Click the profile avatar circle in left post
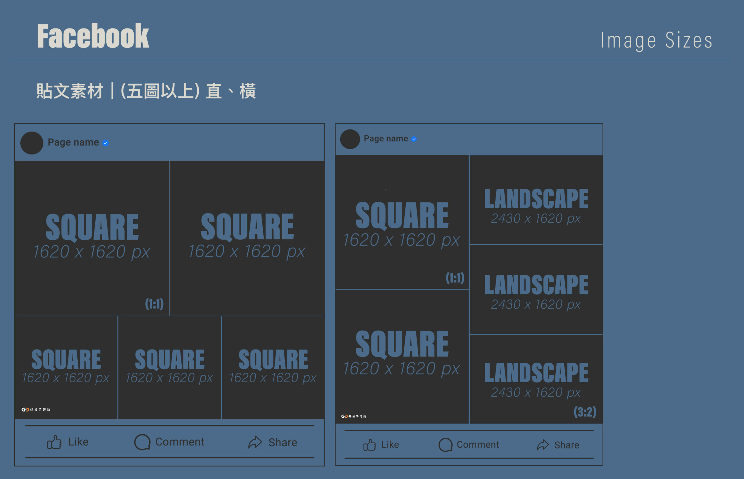The width and height of the screenshot is (744, 479). tap(32, 143)
